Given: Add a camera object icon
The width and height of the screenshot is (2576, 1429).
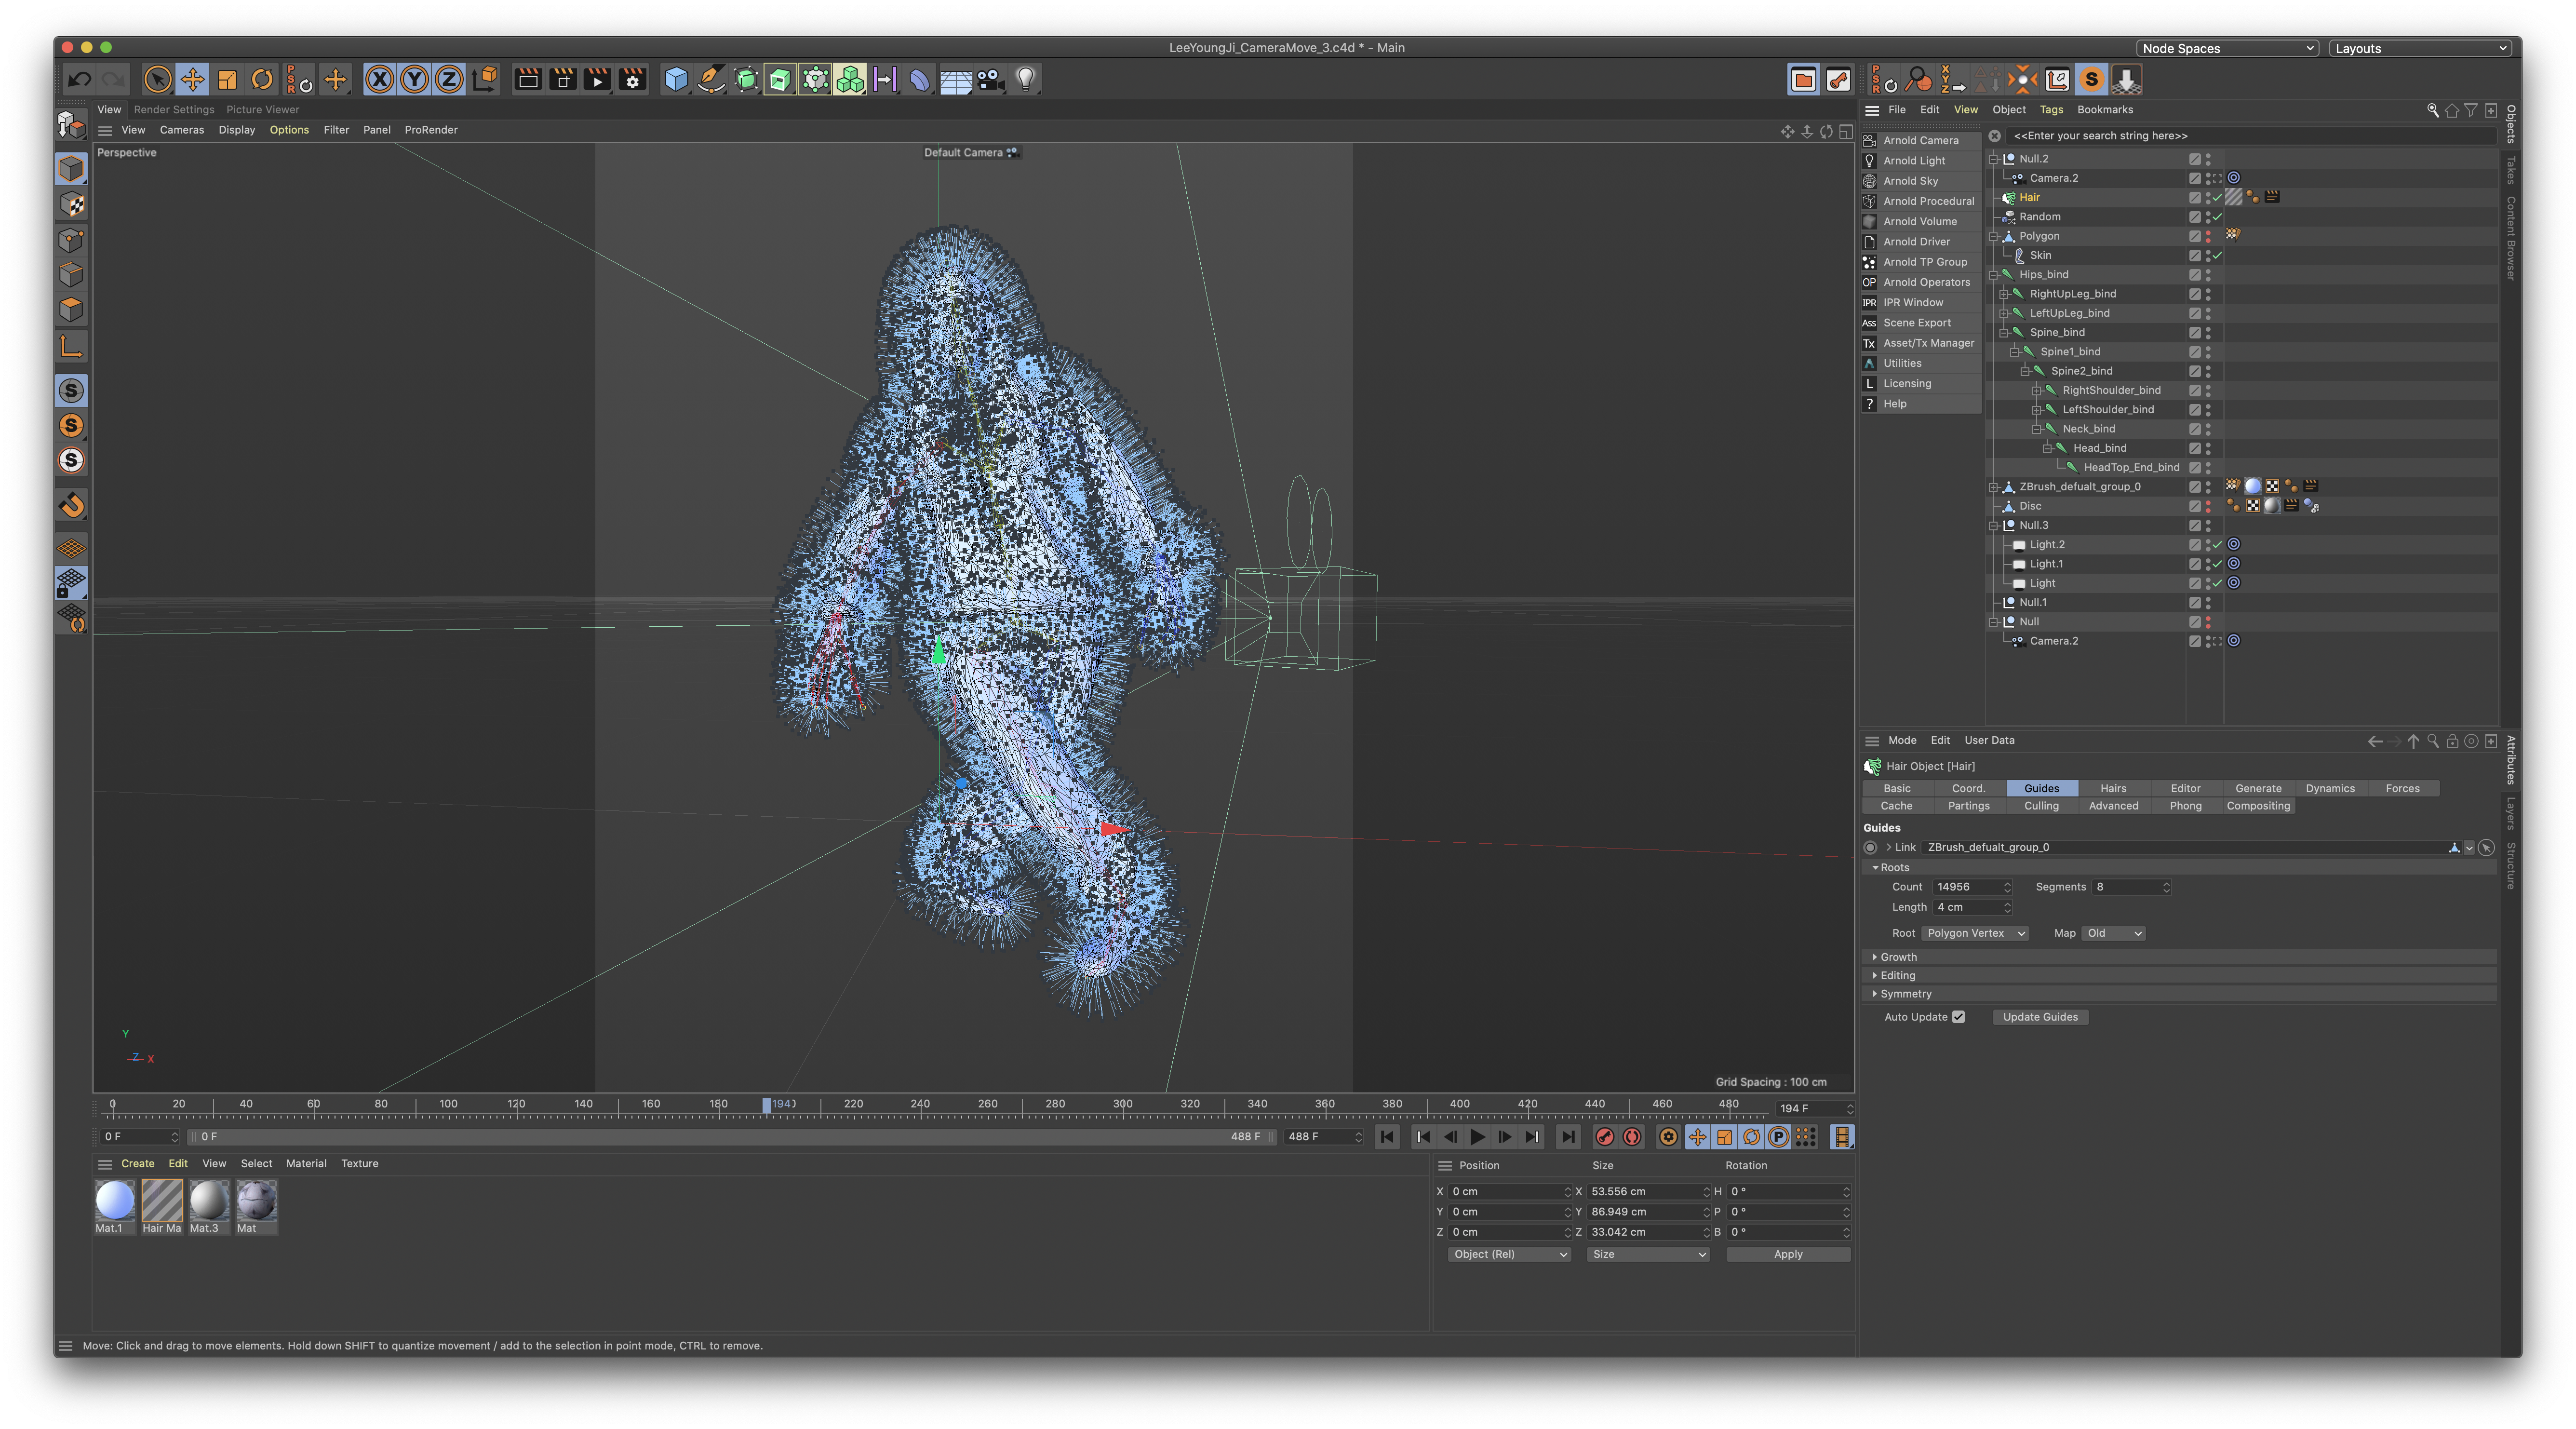Looking at the screenshot, I should [x=990, y=80].
